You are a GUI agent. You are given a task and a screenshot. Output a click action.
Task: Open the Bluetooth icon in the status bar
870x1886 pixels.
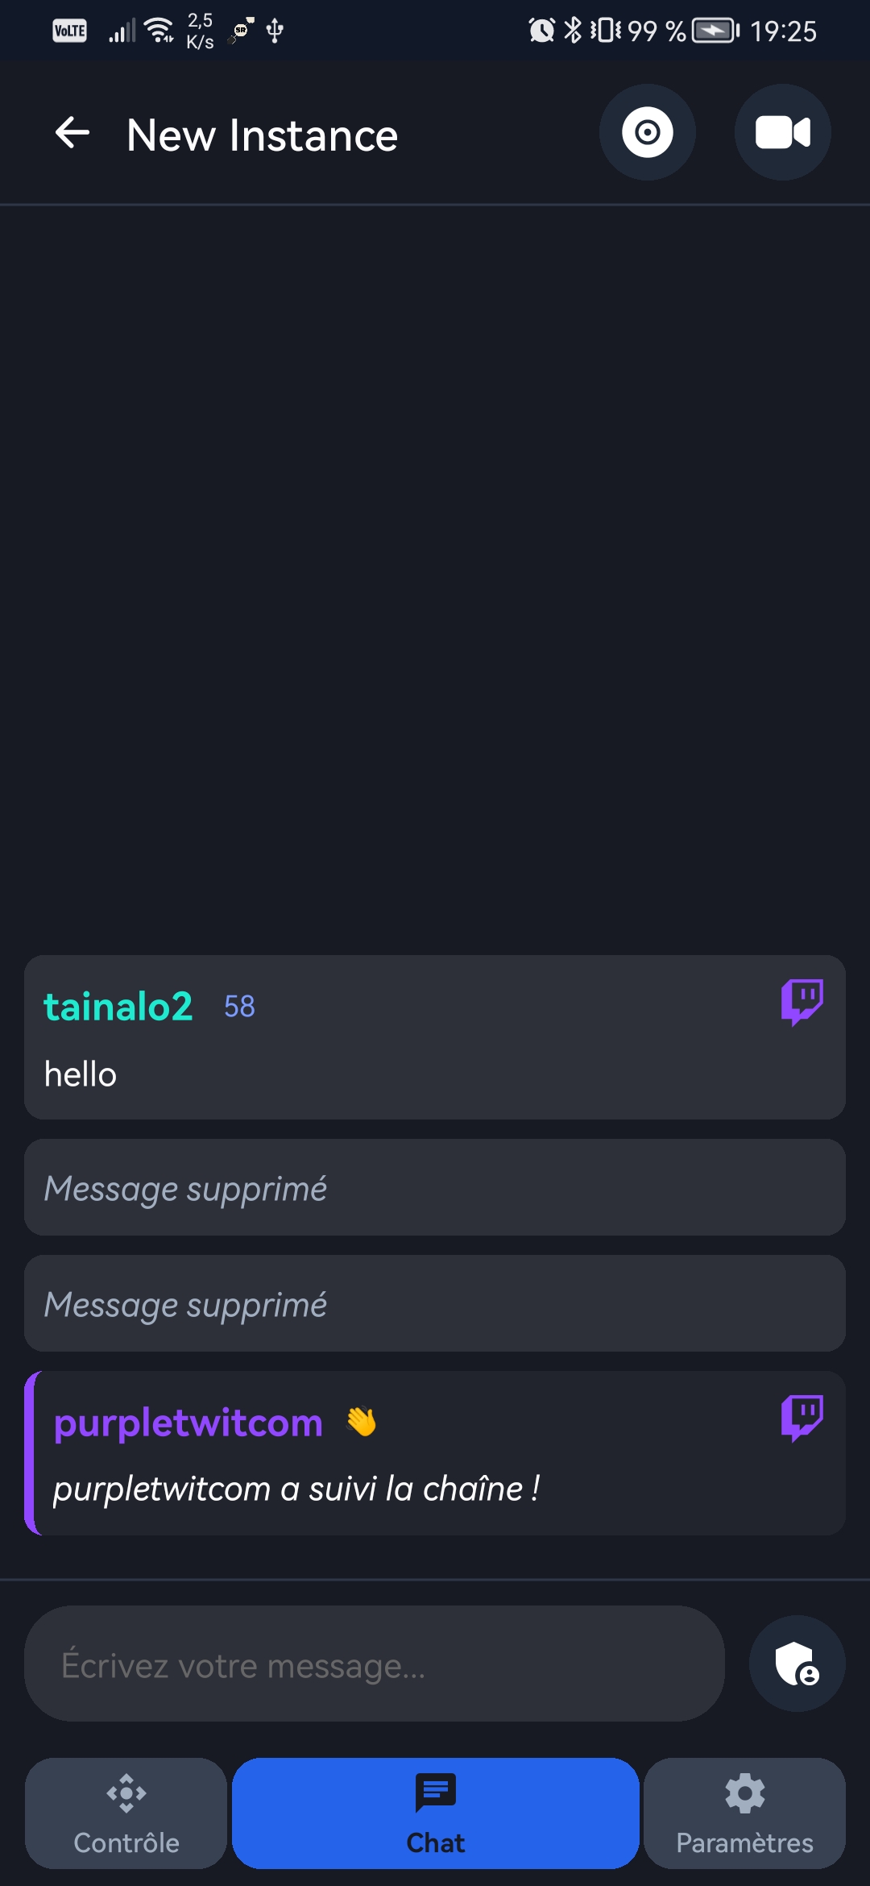(575, 30)
